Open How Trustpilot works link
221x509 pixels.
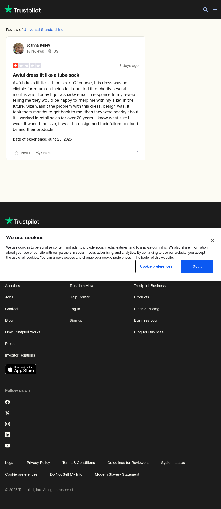click(23, 332)
